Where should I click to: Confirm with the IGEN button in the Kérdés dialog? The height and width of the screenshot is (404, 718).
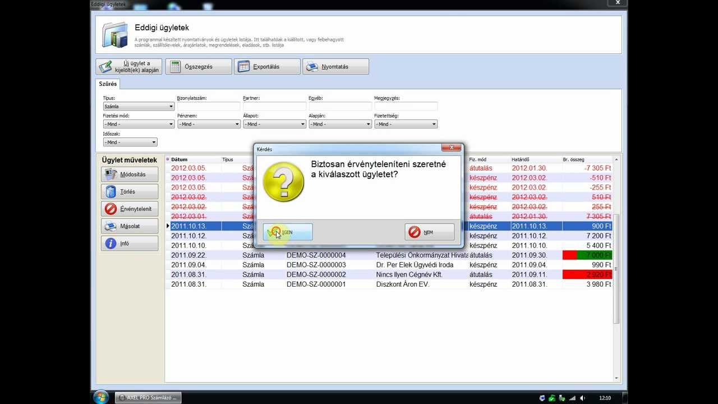click(x=287, y=232)
